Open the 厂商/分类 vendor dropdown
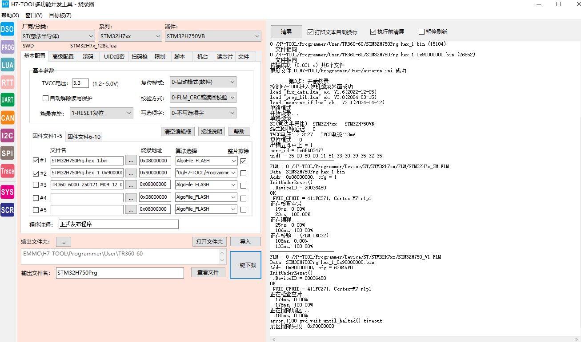Screen dimensions: 581x342 tap(58, 36)
